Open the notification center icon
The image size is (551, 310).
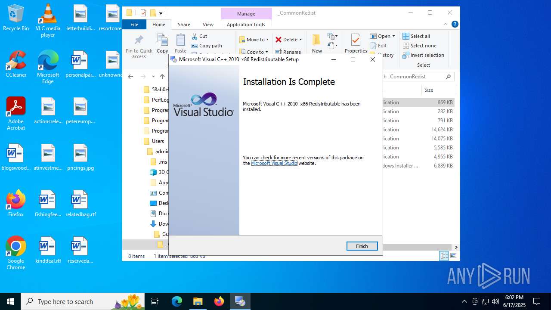click(537, 301)
